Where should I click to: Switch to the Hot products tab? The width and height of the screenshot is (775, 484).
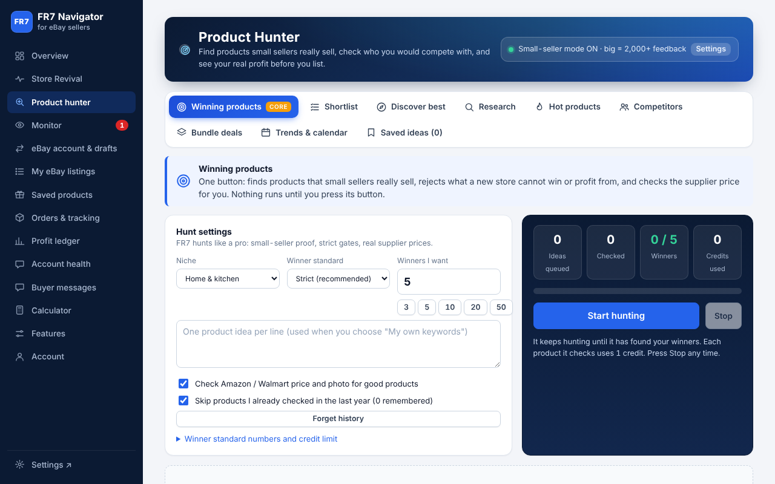[x=568, y=106]
